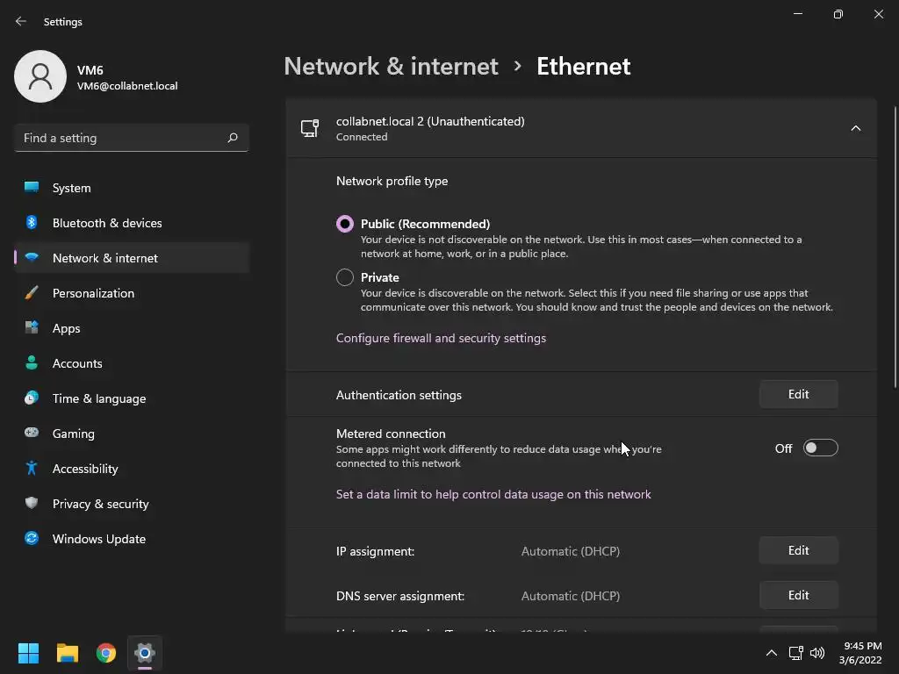Image resolution: width=899 pixels, height=674 pixels.
Task: Select the Private network profile radio button
Action: coord(345,277)
